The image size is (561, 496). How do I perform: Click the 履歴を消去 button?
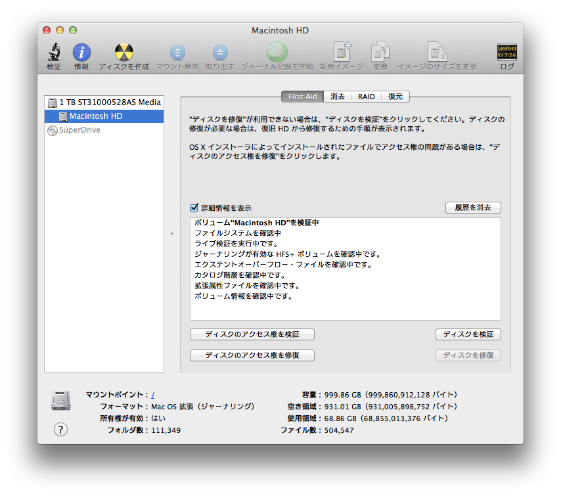(x=472, y=208)
